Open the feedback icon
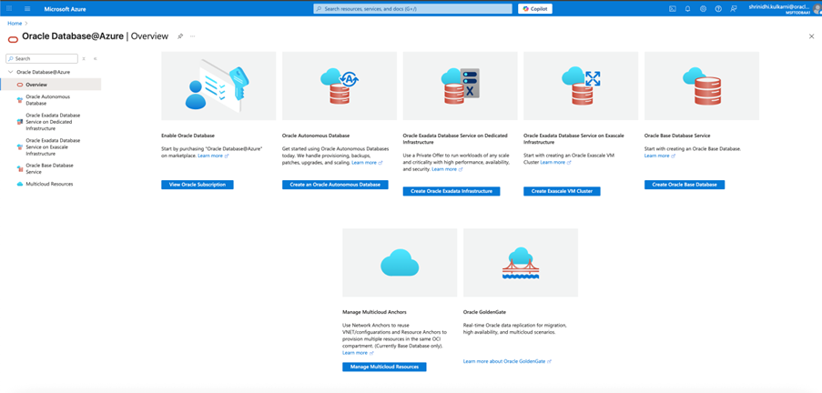 [734, 9]
